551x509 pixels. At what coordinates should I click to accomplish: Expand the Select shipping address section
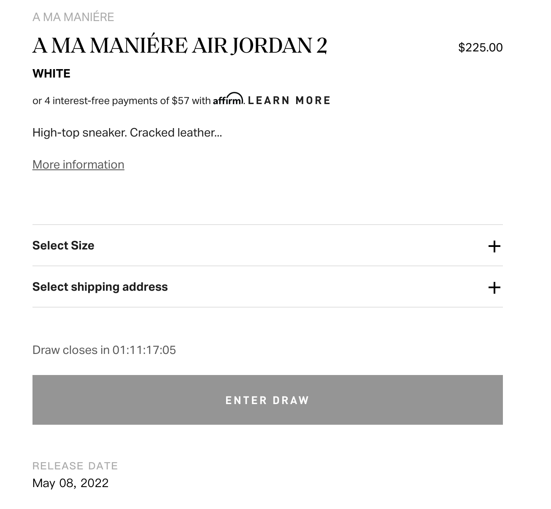pyautogui.click(x=100, y=287)
